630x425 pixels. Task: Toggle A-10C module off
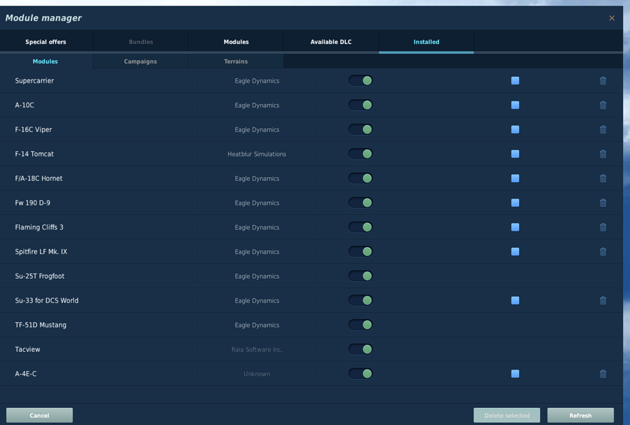tap(360, 105)
